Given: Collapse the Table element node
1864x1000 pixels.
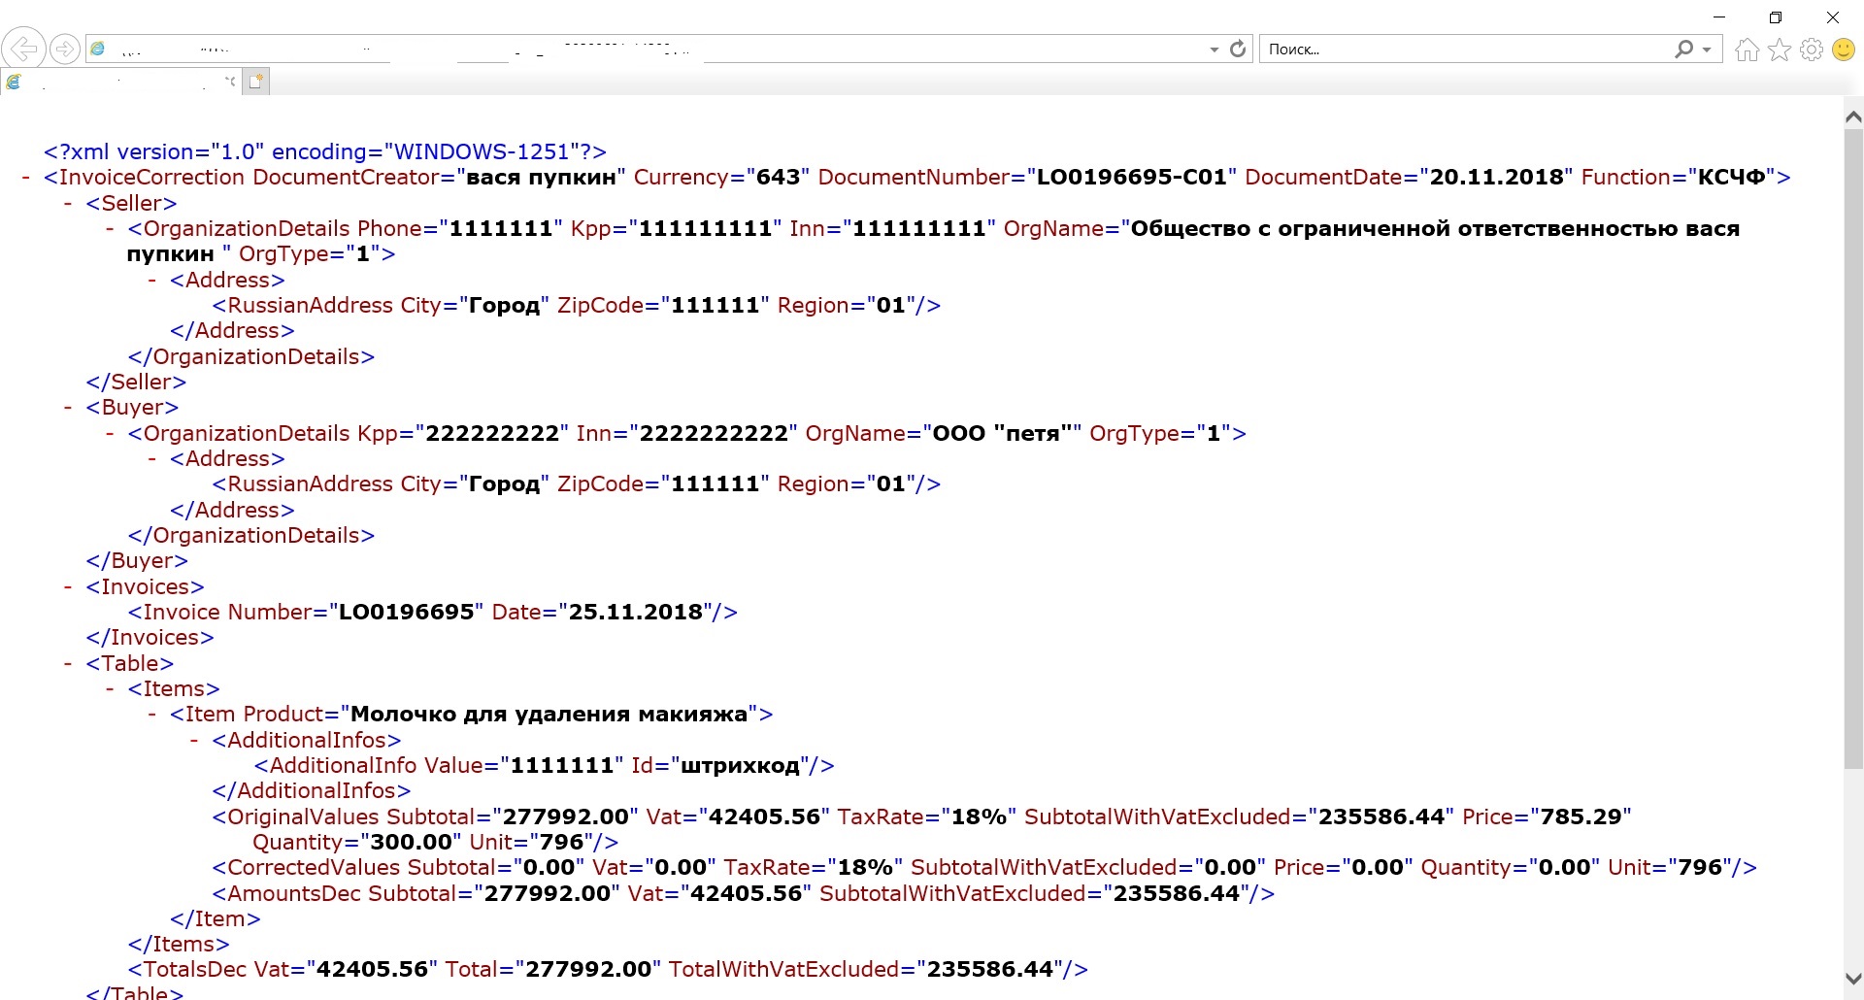Looking at the screenshot, I should (x=66, y=663).
